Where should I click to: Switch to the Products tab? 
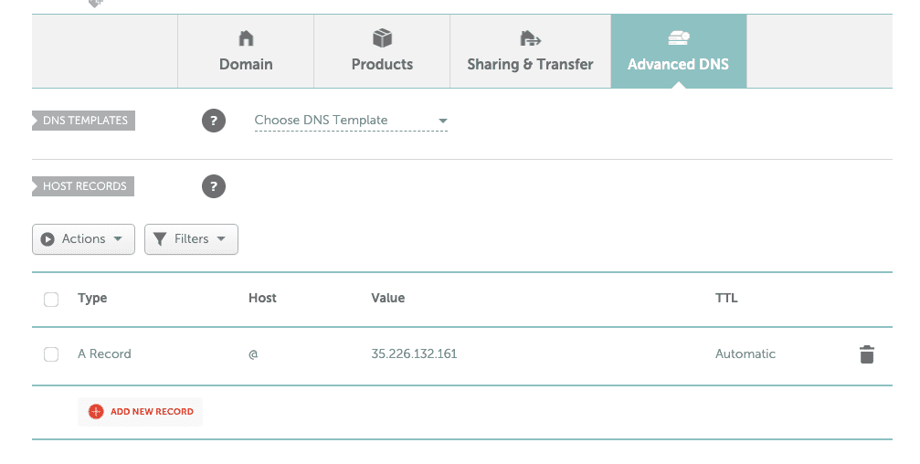(382, 64)
